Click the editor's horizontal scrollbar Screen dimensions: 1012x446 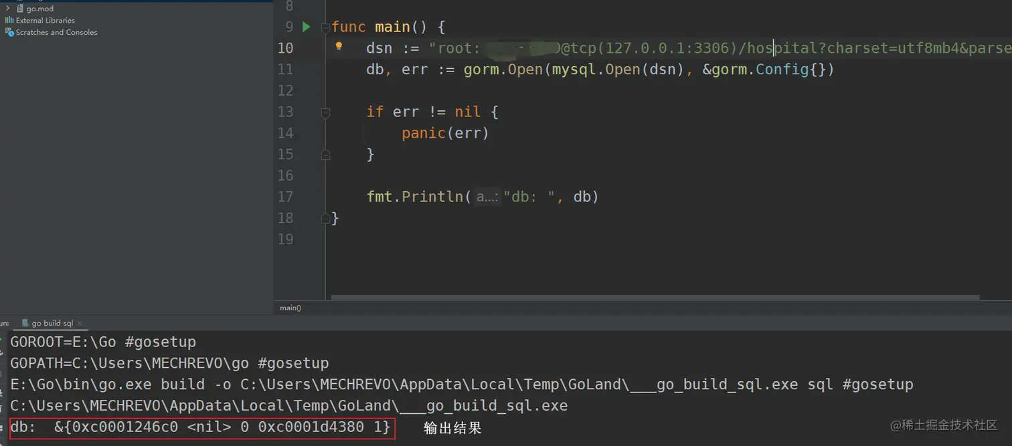coord(655,298)
